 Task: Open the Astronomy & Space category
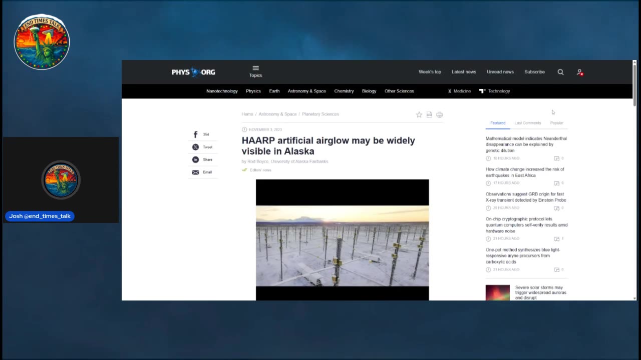307,91
